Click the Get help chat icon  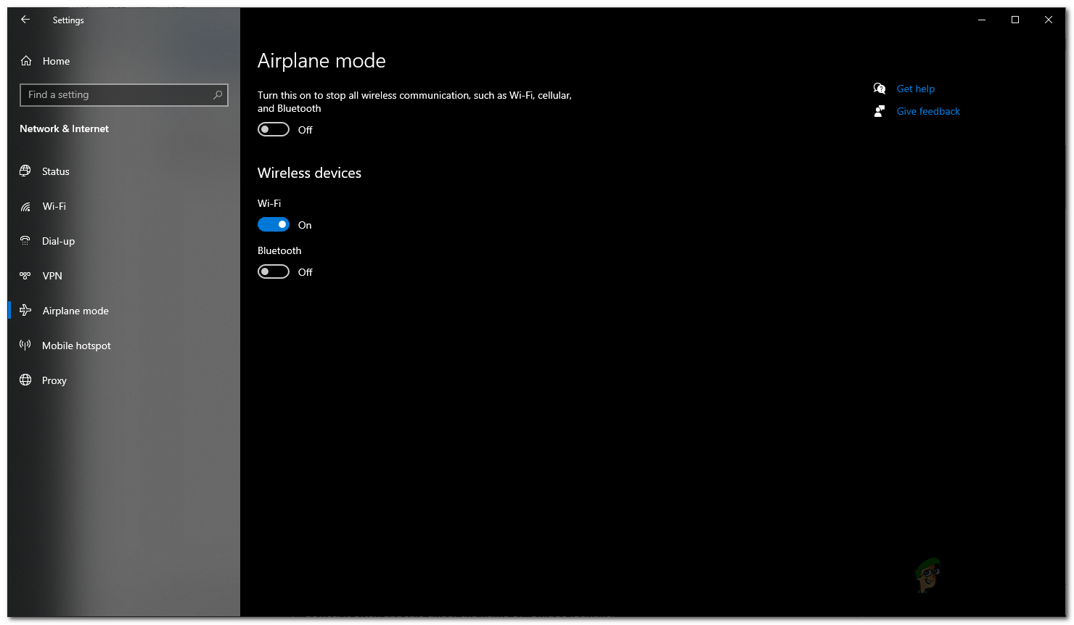[880, 89]
